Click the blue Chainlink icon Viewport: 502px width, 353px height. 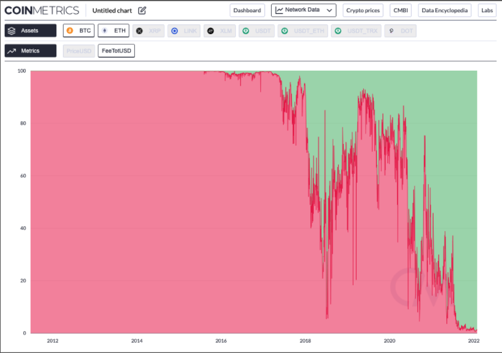tap(175, 30)
